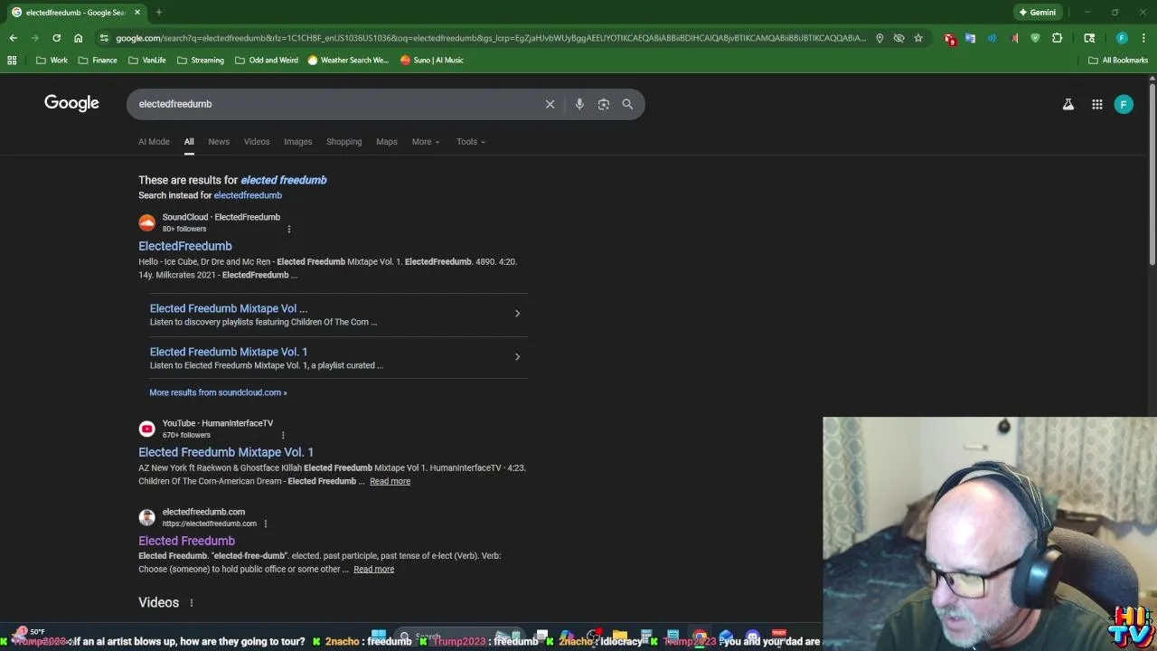Viewport: 1157px width, 651px height.
Task: Go to the browser home page
Action: coord(78,38)
